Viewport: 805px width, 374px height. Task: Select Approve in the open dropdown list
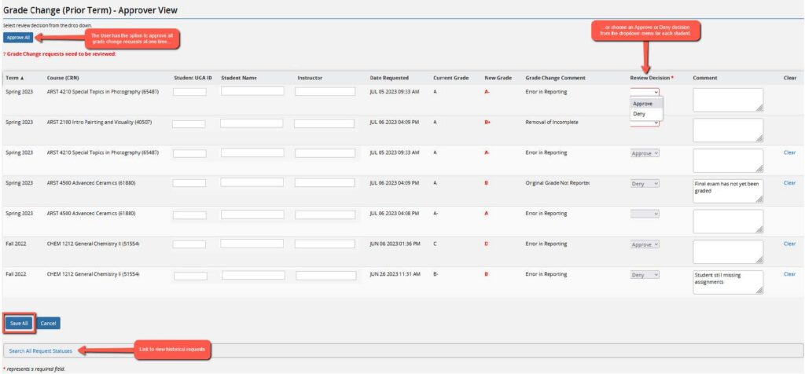coord(642,103)
